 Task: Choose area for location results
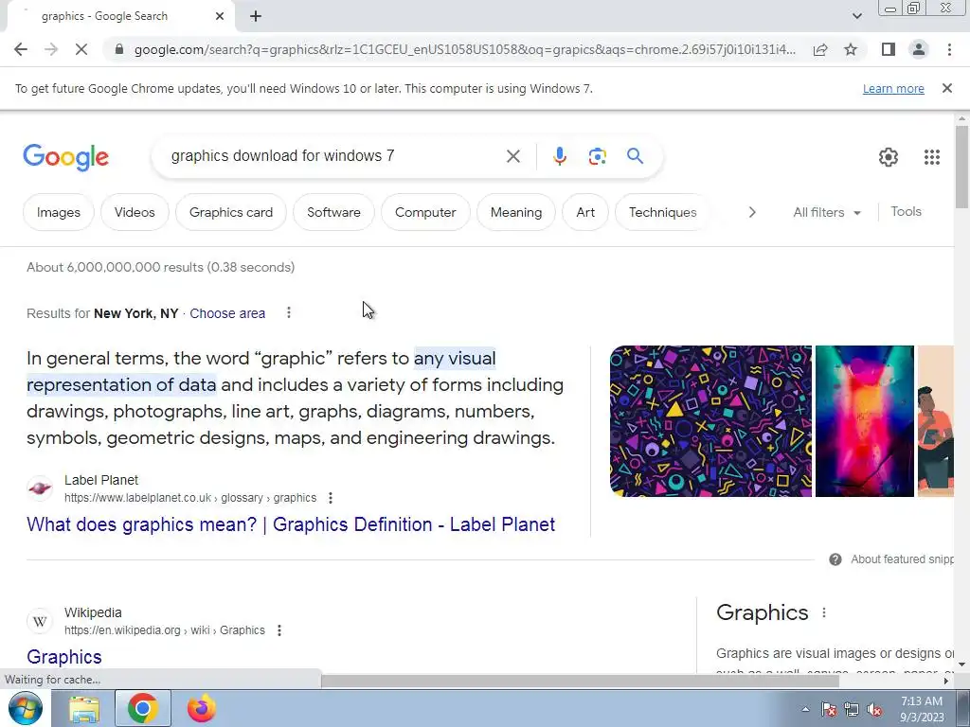tap(227, 313)
